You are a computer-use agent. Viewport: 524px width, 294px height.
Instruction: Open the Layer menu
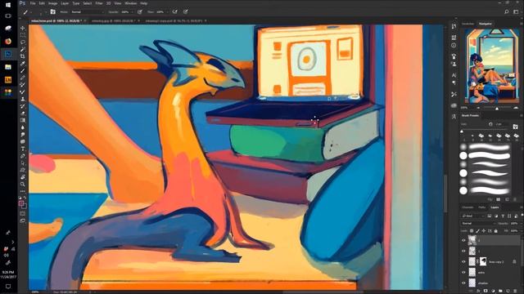tap(65, 3)
